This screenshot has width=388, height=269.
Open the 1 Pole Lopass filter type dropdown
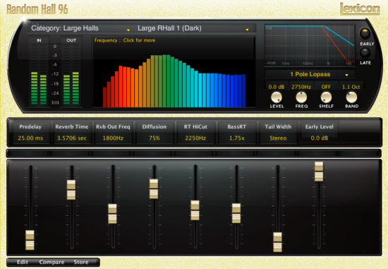pos(310,74)
